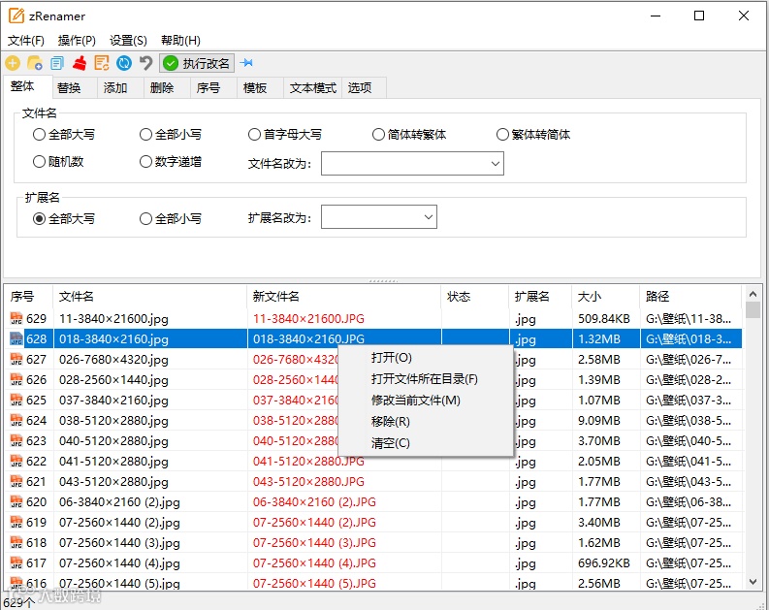Click the red broom clear list icon
Screen dimensions: 769x610
pyautogui.click(x=80, y=63)
